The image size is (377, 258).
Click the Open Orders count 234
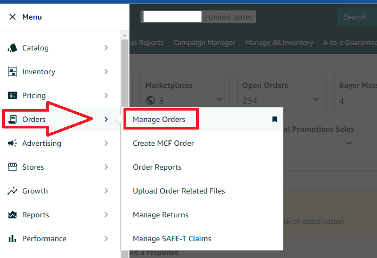coord(250,100)
